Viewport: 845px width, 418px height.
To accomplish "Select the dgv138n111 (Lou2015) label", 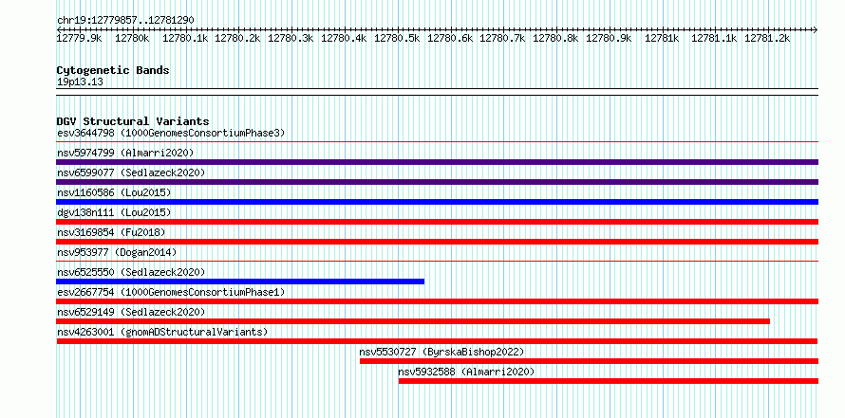I will tap(114, 212).
